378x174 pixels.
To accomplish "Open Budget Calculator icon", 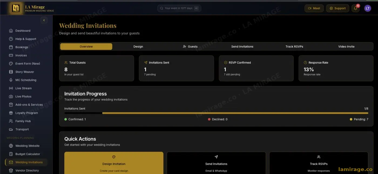I will 11,154.
